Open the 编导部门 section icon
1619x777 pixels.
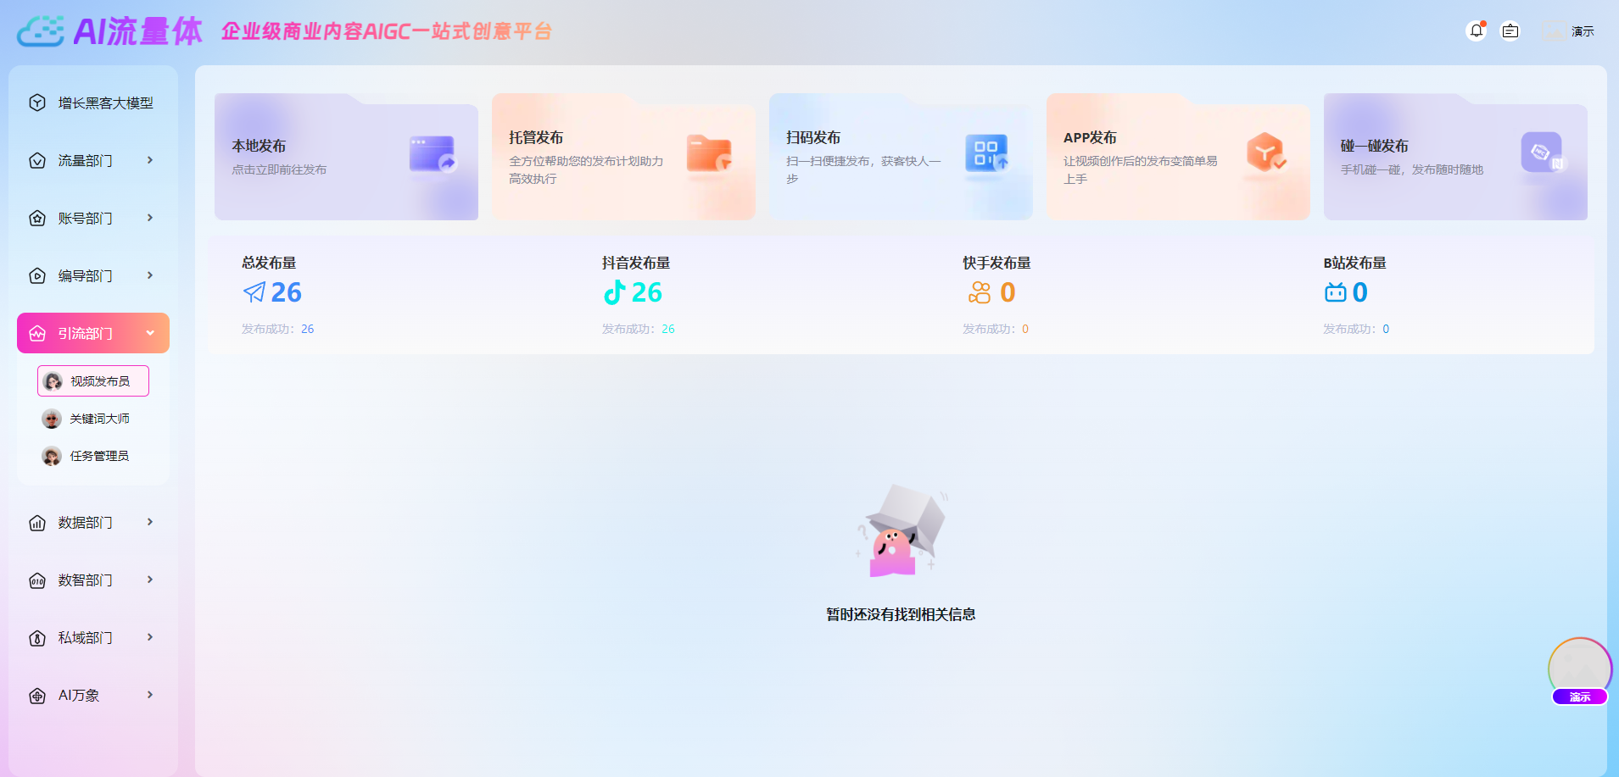click(37, 275)
